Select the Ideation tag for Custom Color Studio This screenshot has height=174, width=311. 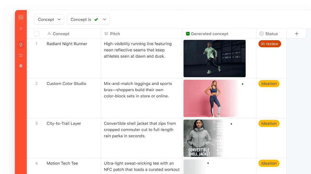(x=269, y=83)
